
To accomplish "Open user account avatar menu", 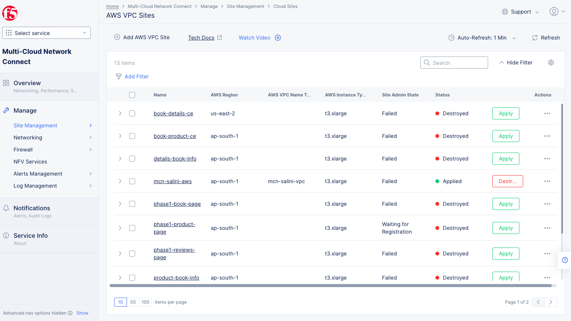I will coord(554,12).
